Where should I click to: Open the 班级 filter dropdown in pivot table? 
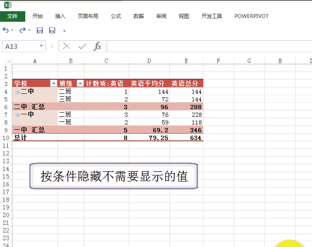pyautogui.click(x=80, y=83)
